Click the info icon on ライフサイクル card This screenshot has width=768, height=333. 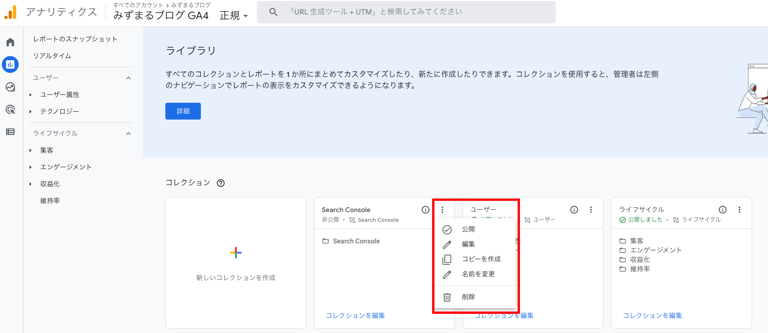[x=723, y=210]
